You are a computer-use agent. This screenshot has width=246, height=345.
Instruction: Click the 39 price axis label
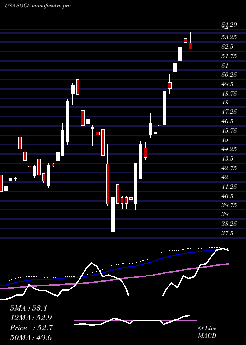pyautogui.click(x=225, y=214)
